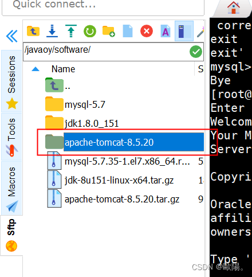
Task: Refresh the SFTP folder listing
Action: 90,31
